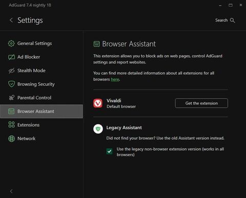This screenshot has width=246, height=198.
Task: Click the Legacy Assistant shield icon
Action: point(98,129)
